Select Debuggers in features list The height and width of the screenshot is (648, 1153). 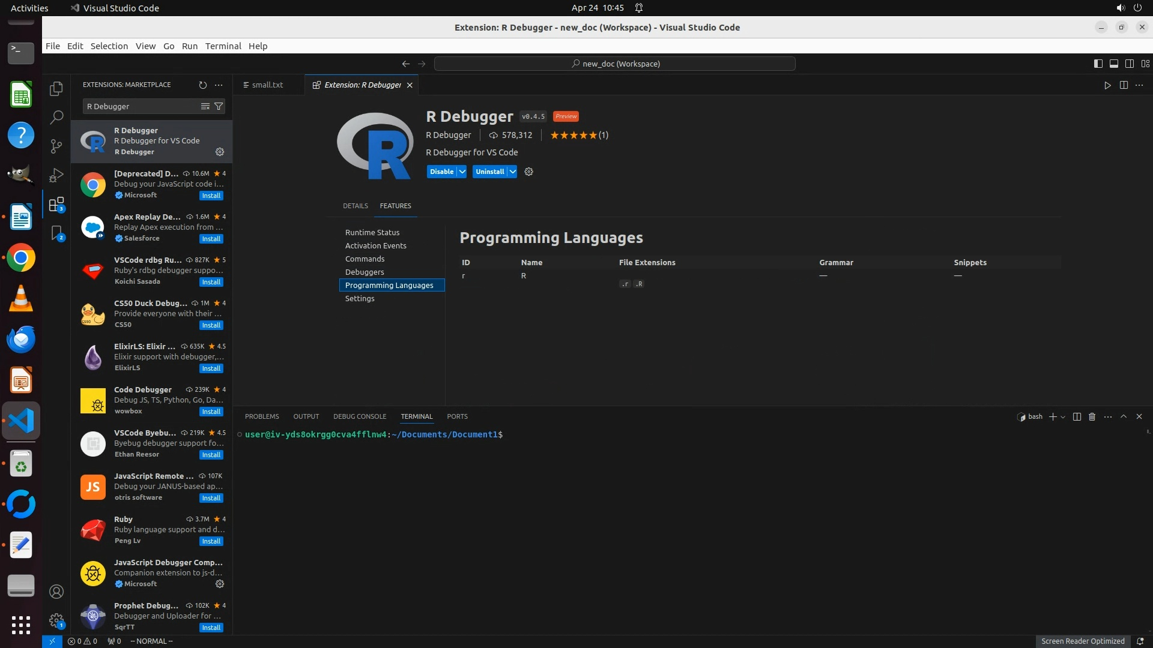(x=365, y=272)
